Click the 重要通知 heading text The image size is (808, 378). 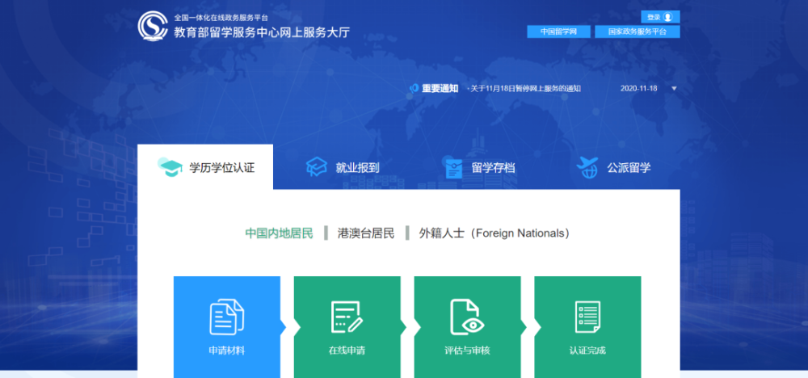click(x=440, y=89)
